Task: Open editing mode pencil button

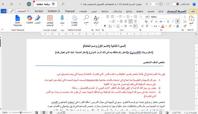Action: (x=11, y=11)
